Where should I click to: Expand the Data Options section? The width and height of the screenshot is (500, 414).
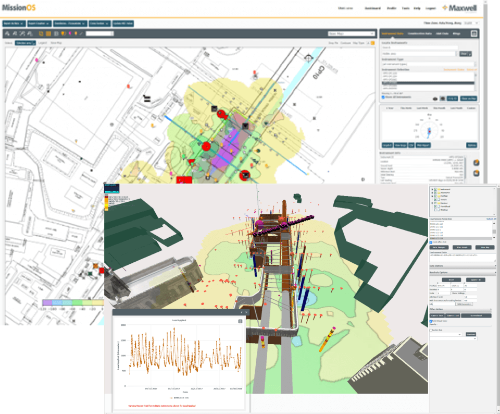(x=463, y=266)
